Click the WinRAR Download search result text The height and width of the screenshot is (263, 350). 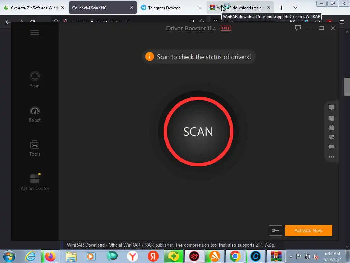coord(171,245)
